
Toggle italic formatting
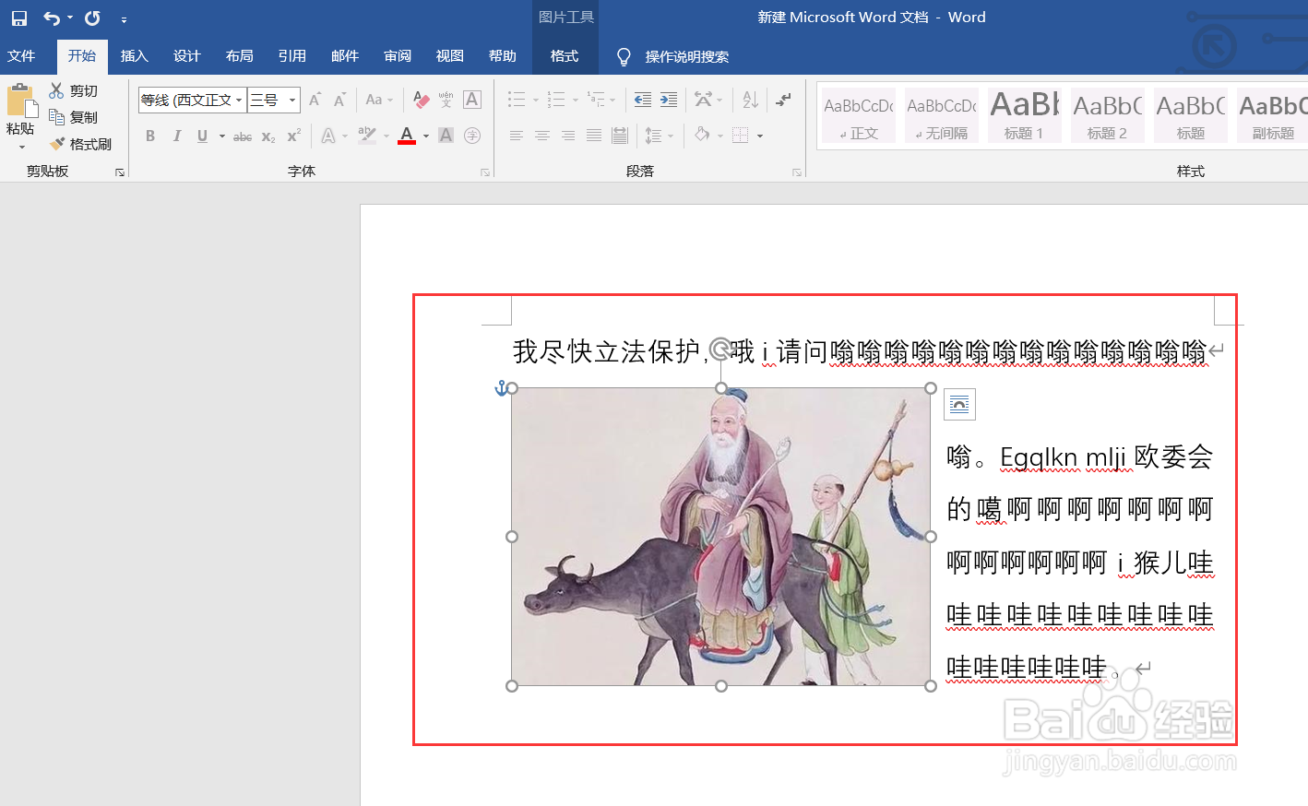(x=176, y=136)
